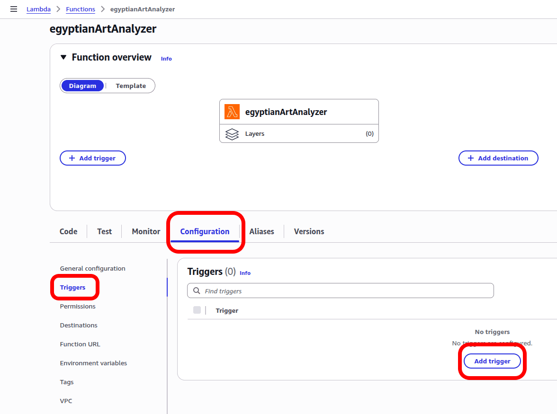This screenshot has width=557, height=414.
Task: Collapse the Function overview section
Action: 63,57
